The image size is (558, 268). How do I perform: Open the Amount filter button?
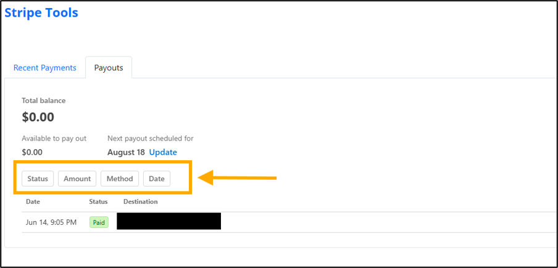pos(77,179)
